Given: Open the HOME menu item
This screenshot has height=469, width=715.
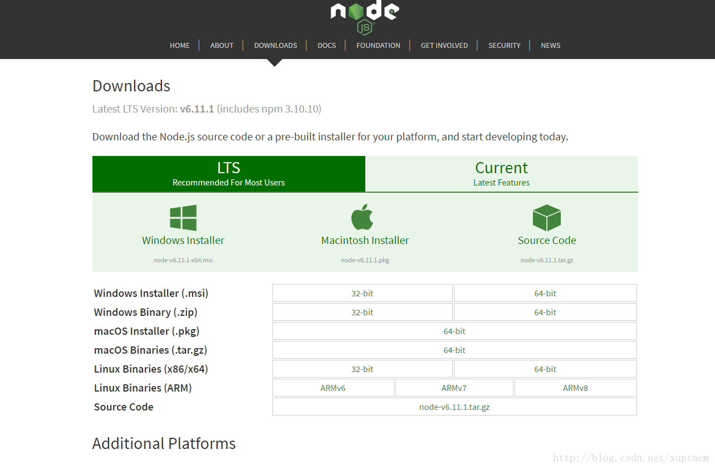Looking at the screenshot, I should [x=180, y=46].
